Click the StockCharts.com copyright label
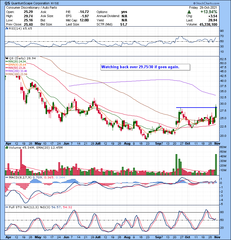This screenshot has width=231, height=240. pyautogui.click(x=206, y=3)
